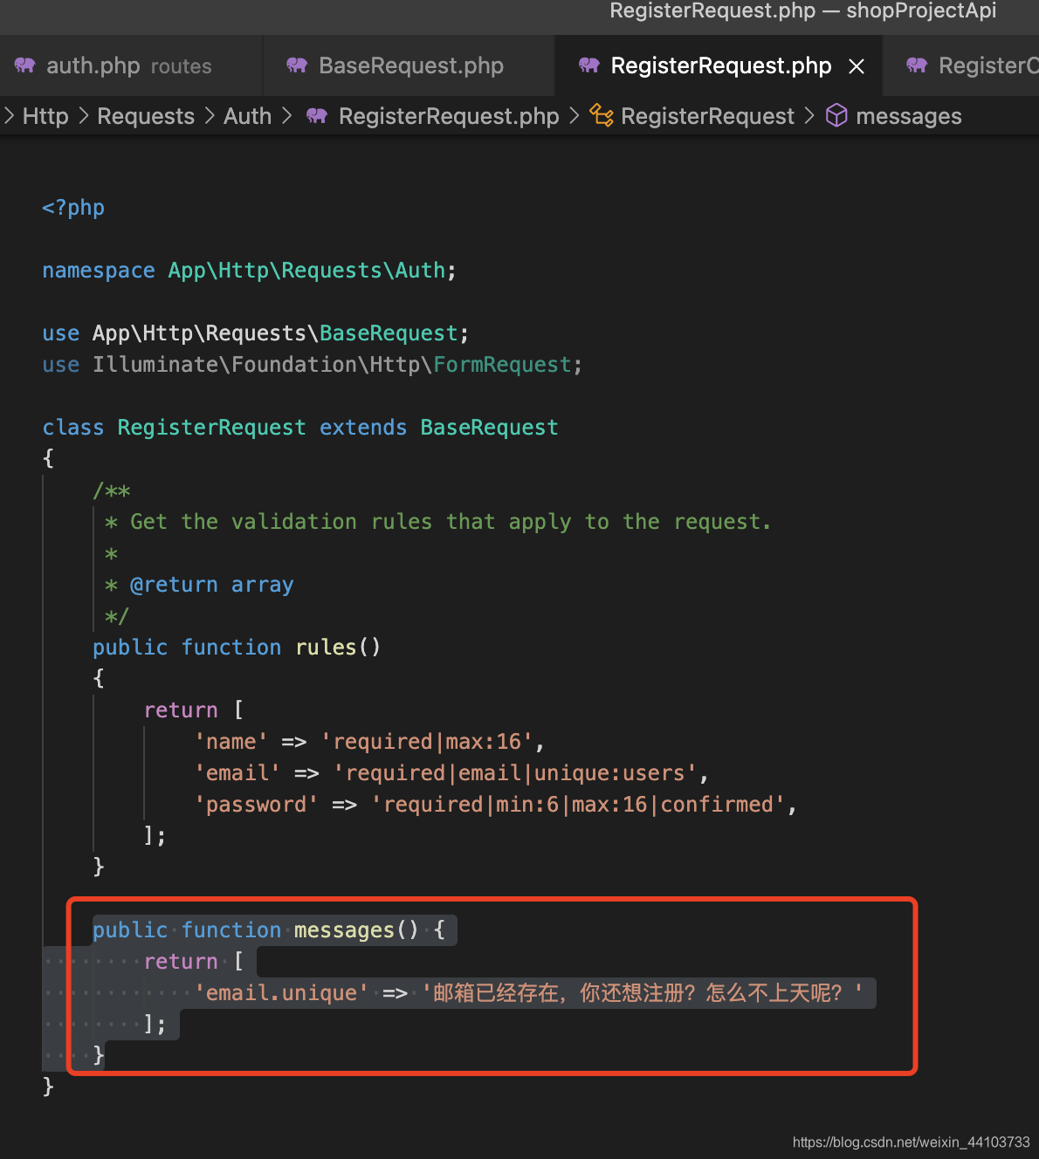Click the PHP elephant icon on BaseRequest.php tab
The width and height of the screenshot is (1039, 1159).
pos(298,65)
